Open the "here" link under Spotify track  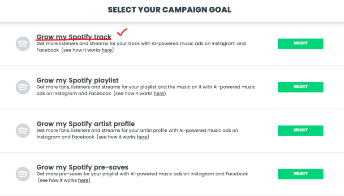(107, 50)
